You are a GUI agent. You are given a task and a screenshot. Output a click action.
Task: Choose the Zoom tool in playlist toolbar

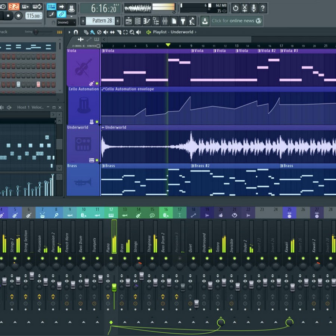(132, 32)
